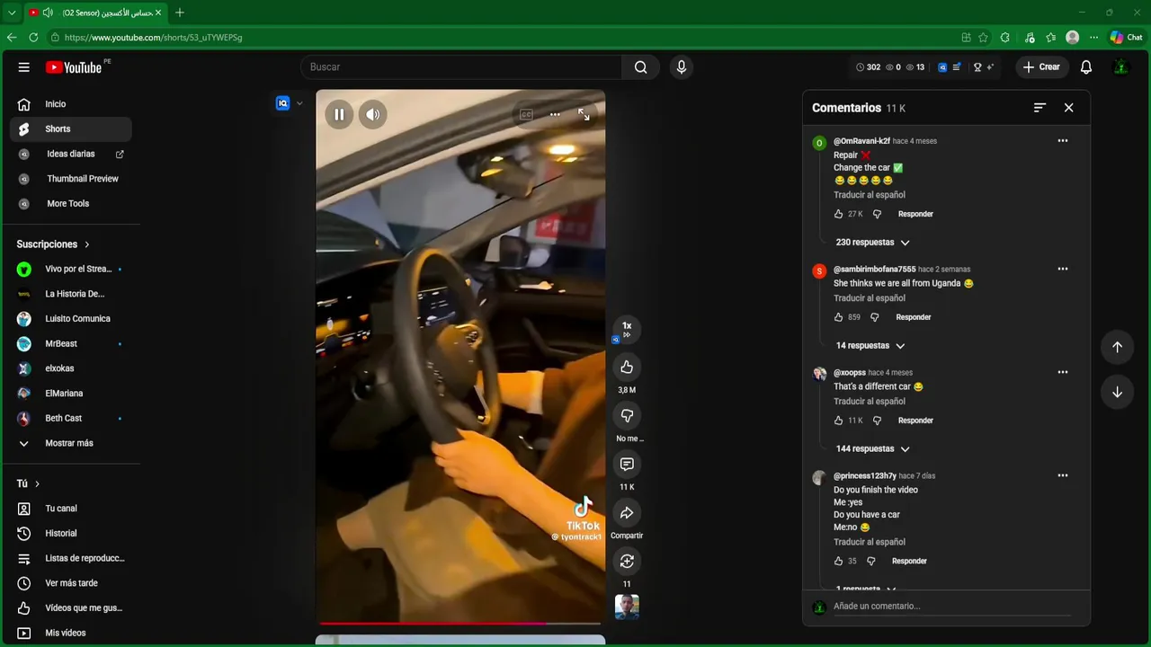Open options for @princess123h7y comment

click(x=1063, y=475)
